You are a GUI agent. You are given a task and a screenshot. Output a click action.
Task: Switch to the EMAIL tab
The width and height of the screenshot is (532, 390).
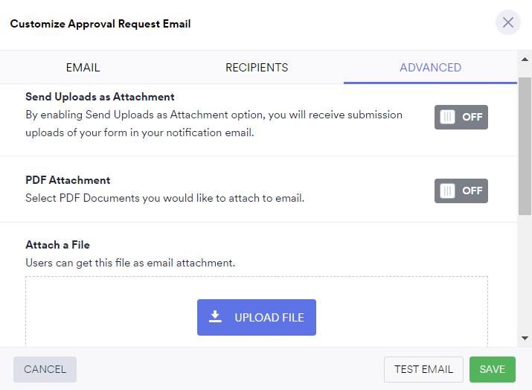83,67
